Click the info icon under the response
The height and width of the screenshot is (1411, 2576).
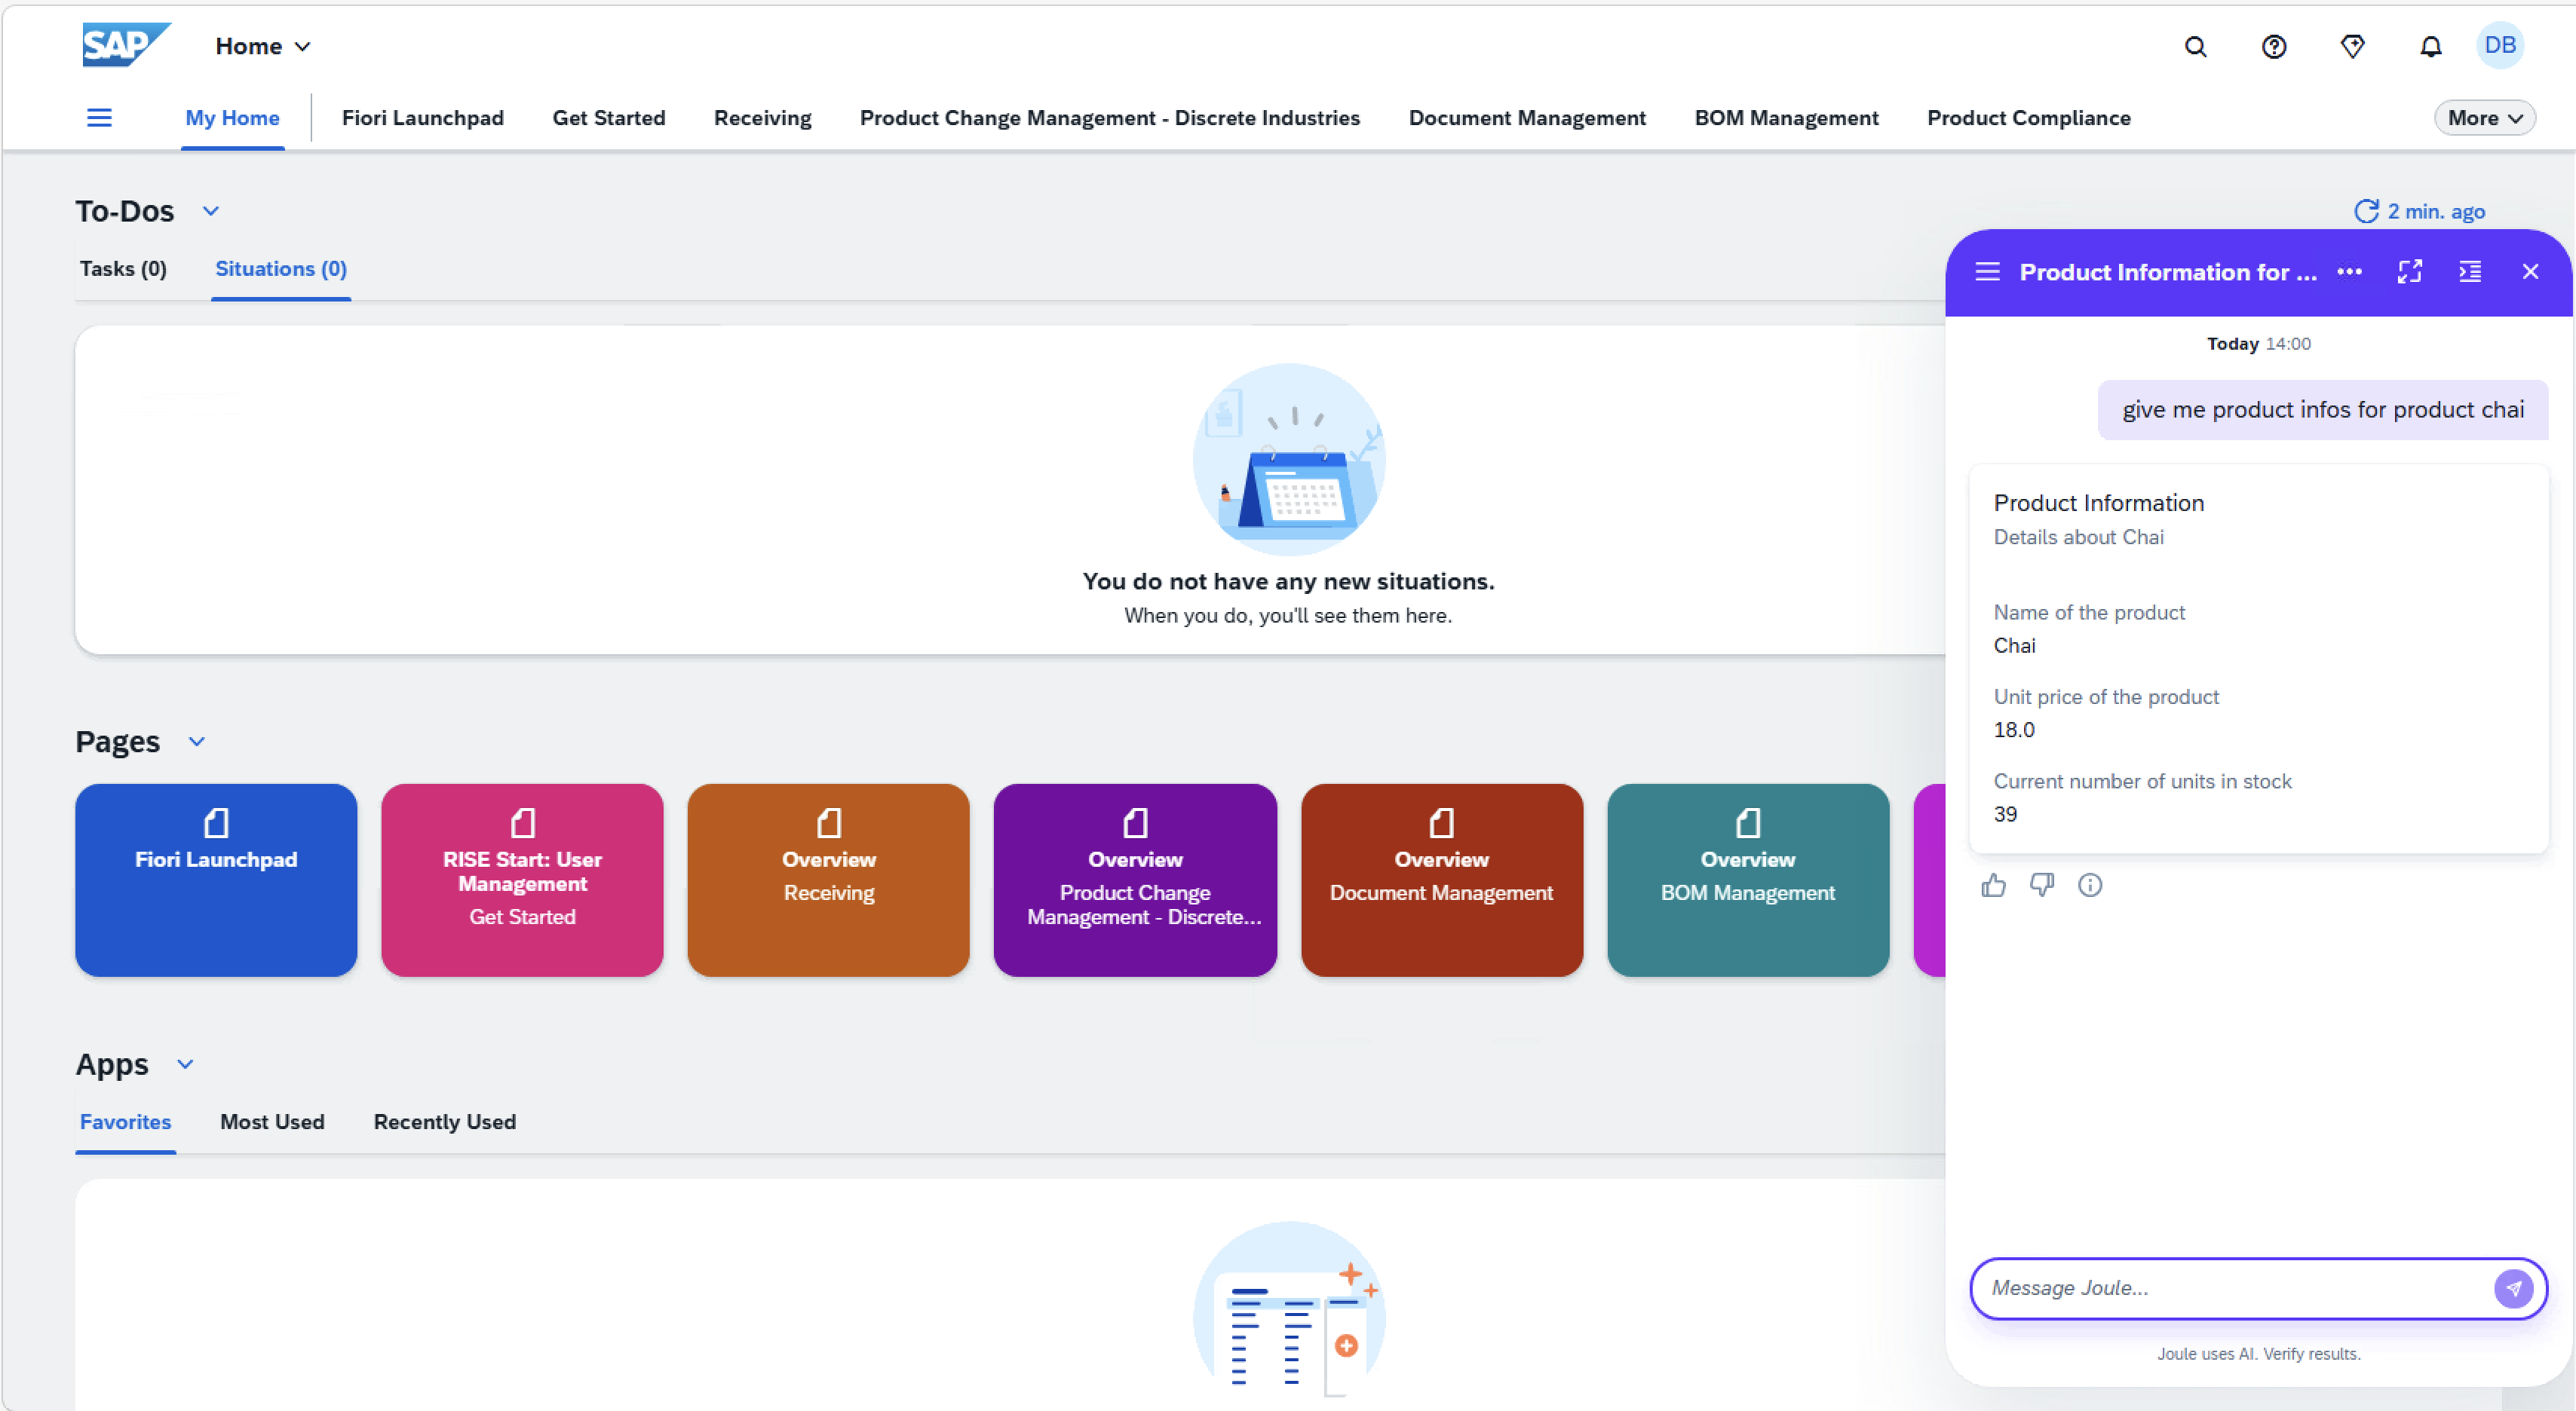pyautogui.click(x=2090, y=886)
